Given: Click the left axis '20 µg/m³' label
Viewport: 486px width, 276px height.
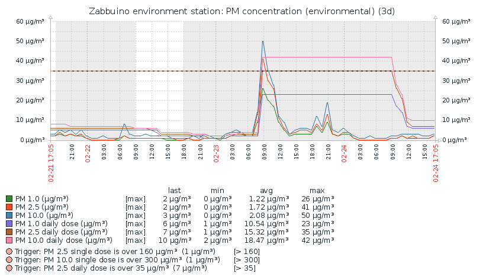Looking at the screenshot, I should [30, 100].
